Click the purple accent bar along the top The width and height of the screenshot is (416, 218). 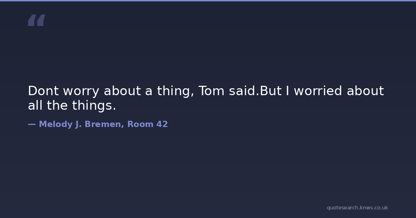tap(208, 1)
